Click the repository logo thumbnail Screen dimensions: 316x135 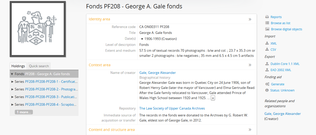coord(38,29)
